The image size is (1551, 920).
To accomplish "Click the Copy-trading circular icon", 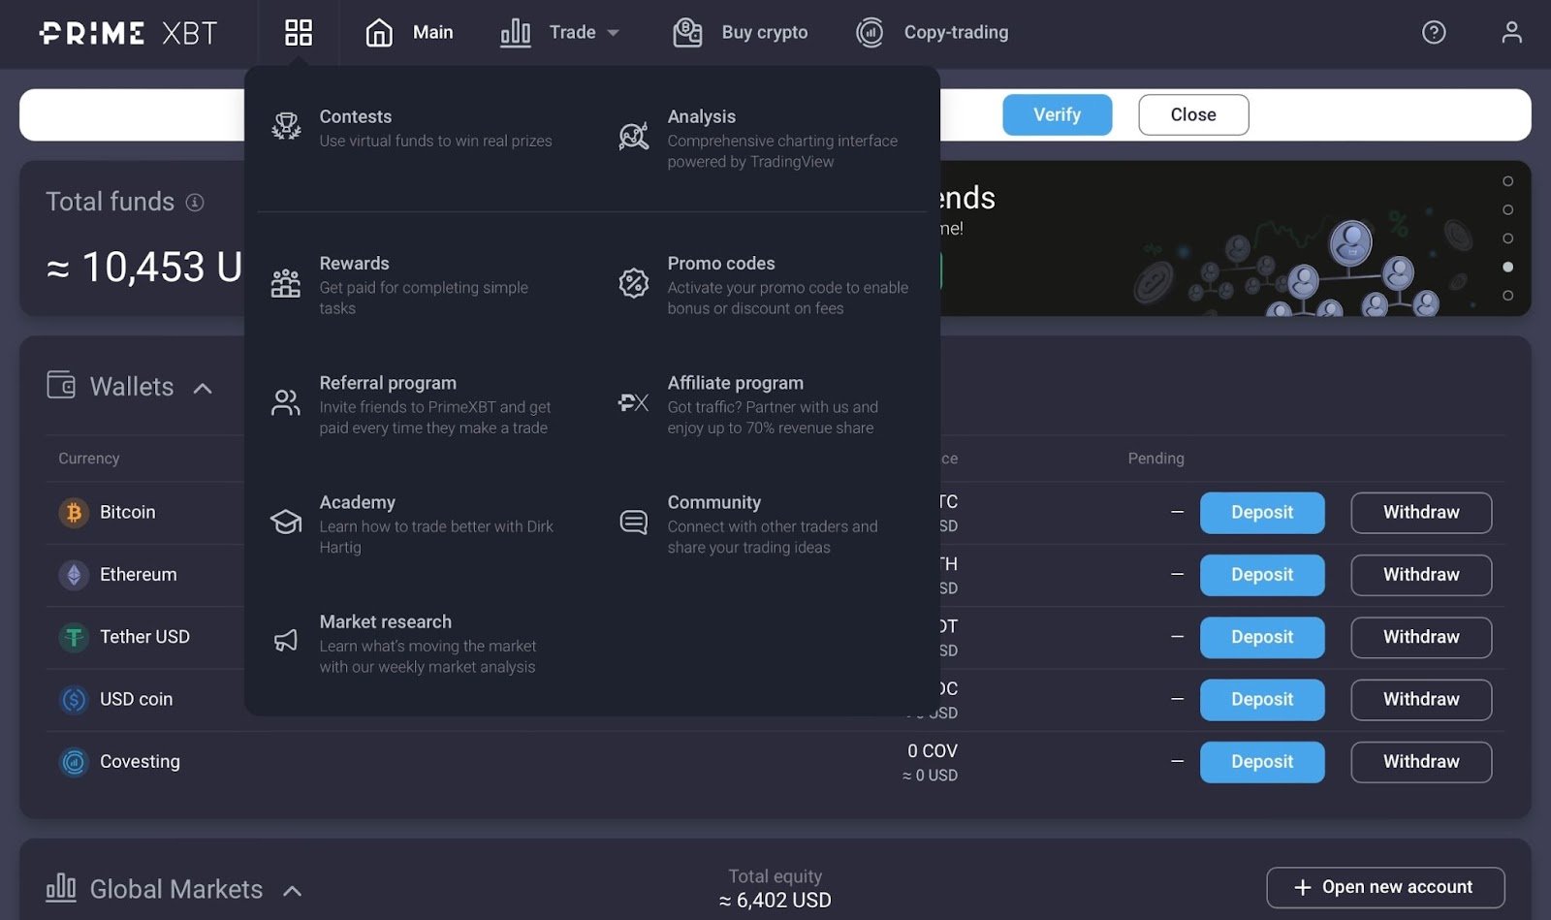I will pyautogui.click(x=870, y=33).
